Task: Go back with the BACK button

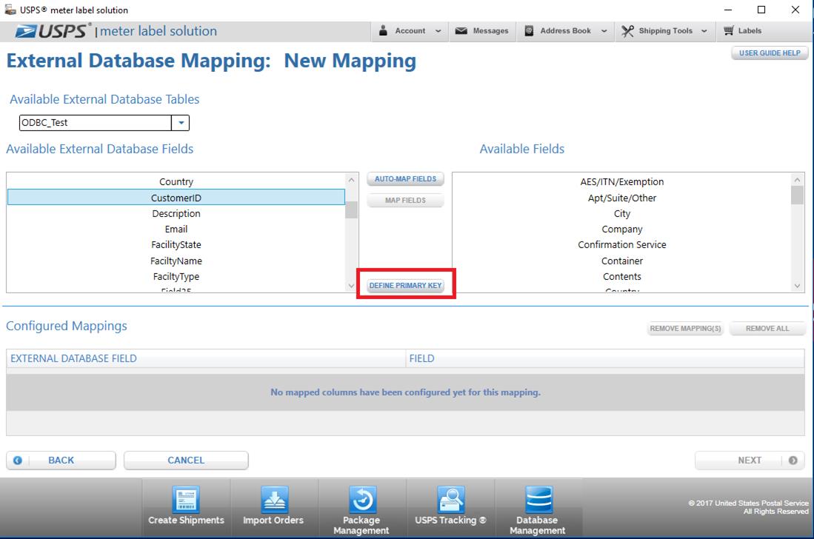Action: tap(61, 460)
